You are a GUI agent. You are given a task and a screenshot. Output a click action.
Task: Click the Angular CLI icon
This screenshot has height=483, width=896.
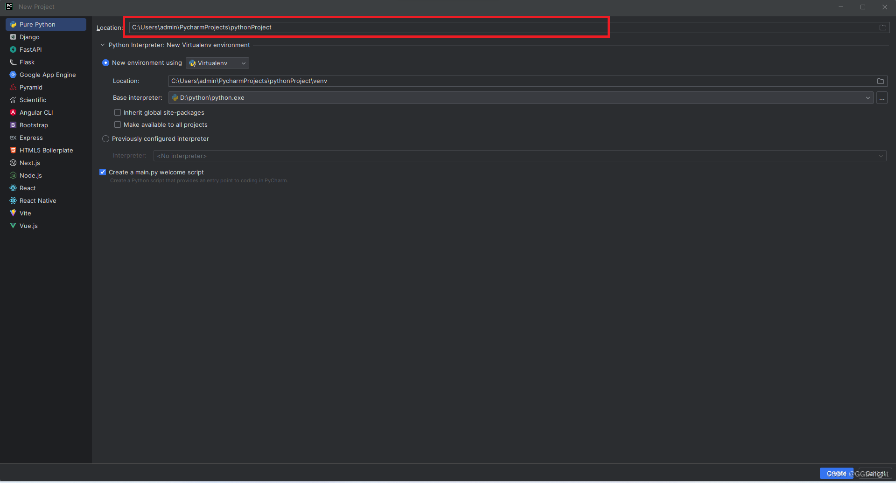pyautogui.click(x=13, y=113)
